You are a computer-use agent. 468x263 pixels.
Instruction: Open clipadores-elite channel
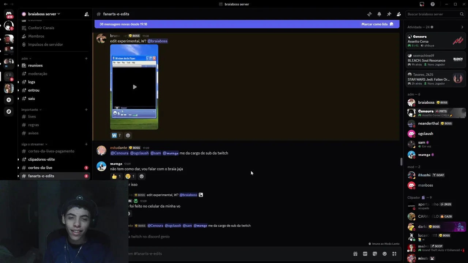coord(55,159)
